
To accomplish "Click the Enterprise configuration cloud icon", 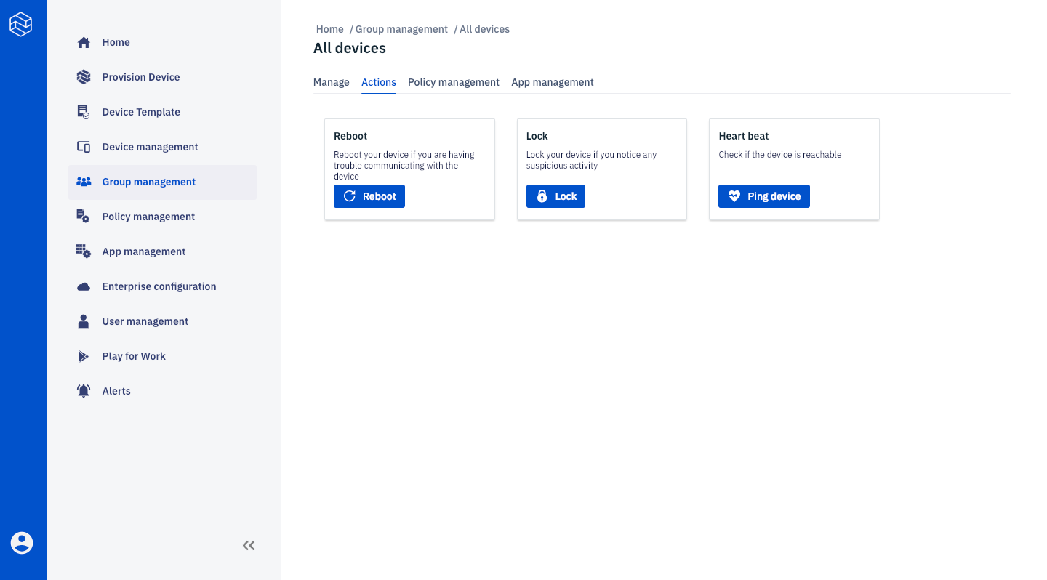I will tap(84, 286).
